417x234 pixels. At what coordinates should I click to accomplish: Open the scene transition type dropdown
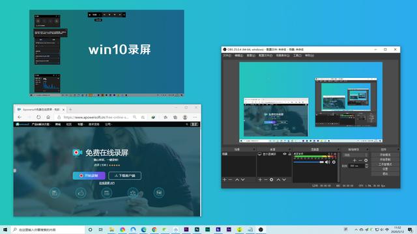click(355, 155)
